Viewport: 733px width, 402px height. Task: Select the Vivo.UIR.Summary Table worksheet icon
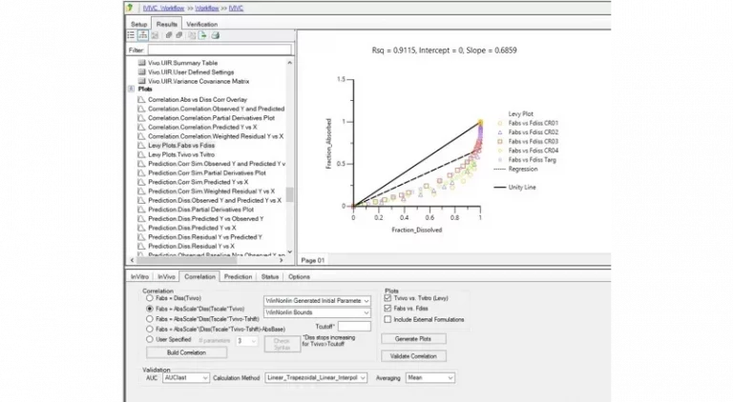point(142,63)
